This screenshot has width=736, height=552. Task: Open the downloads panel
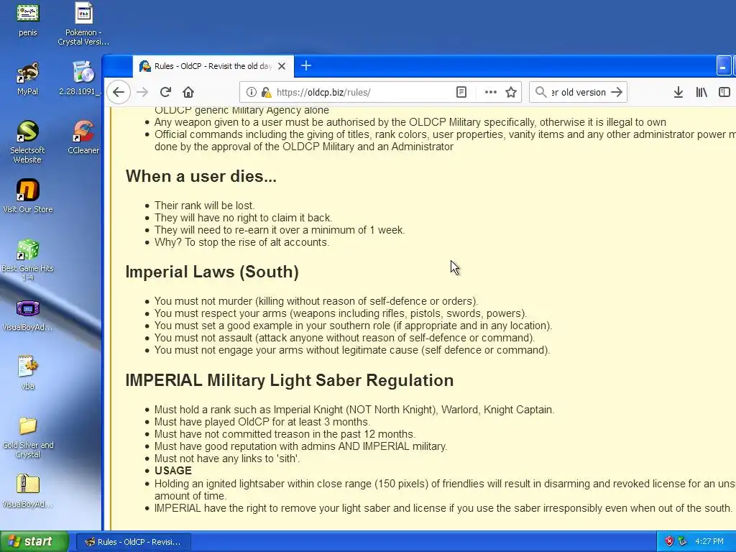coord(678,92)
